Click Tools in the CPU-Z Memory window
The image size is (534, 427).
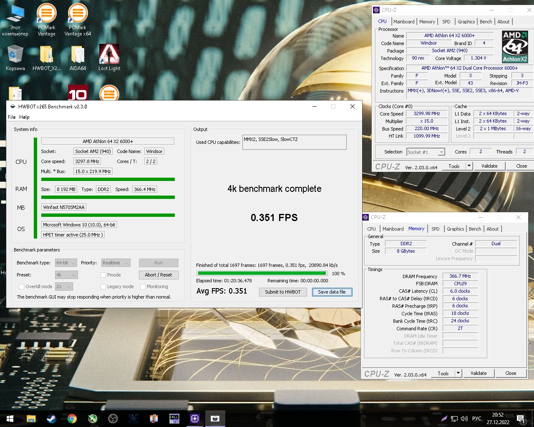(x=443, y=373)
